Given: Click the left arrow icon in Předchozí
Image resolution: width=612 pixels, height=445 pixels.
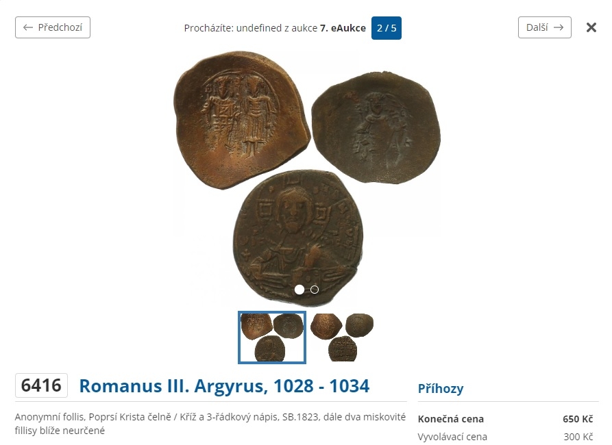Looking at the screenshot, I should [27, 27].
